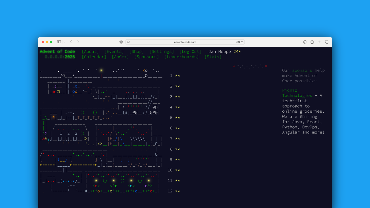Toggle the Safari sidebar
This screenshot has height=208, width=370.
coord(59,42)
